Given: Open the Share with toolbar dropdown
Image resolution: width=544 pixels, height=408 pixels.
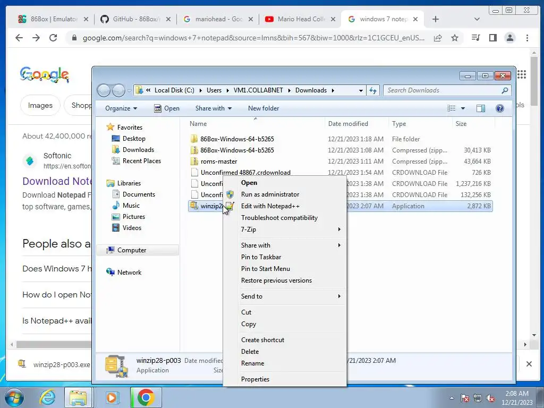Looking at the screenshot, I should click(x=214, y=108).
